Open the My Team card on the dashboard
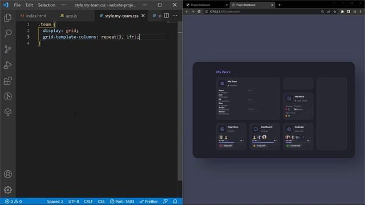This screenshot has height=205, width=365. 248,99
